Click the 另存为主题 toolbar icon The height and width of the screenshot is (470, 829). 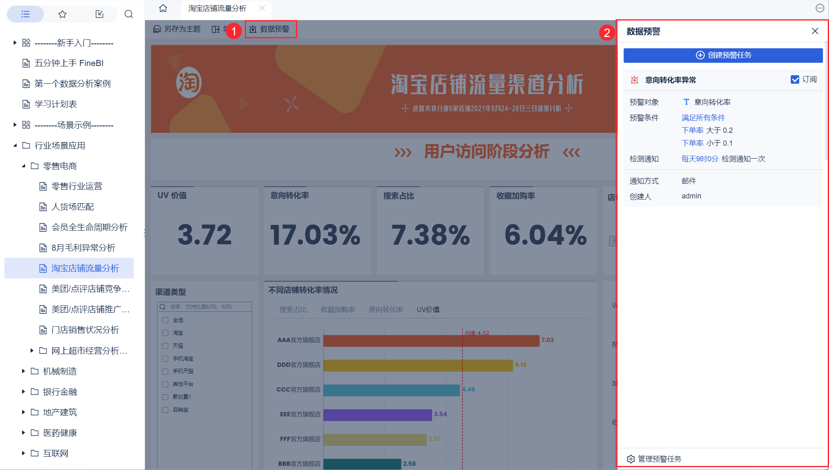click(x=157, y=29)
